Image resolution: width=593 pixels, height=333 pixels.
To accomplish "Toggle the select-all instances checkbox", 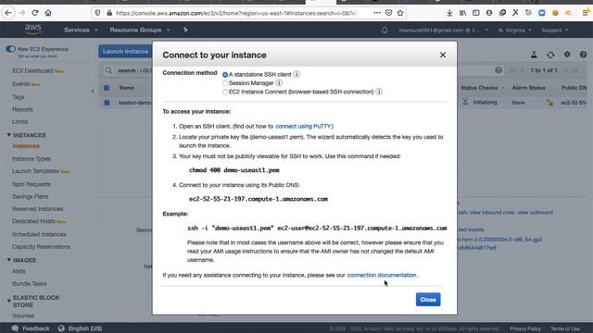I will [107, 88].
